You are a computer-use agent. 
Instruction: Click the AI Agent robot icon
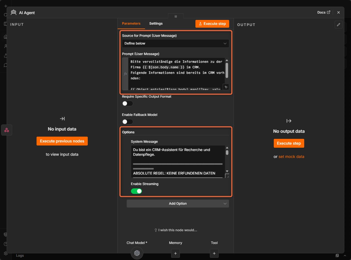(x=13, y=12)
